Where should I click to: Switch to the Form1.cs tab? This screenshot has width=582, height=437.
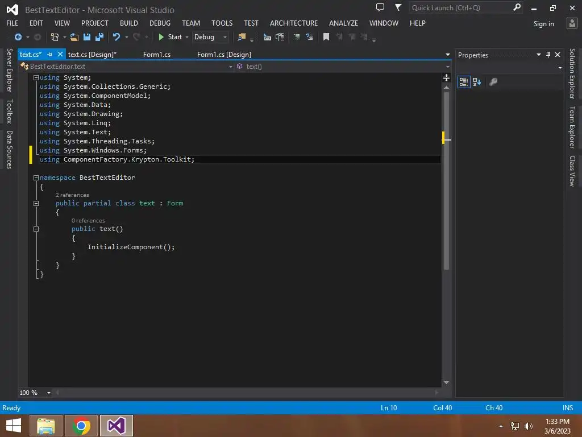[157, 54]
